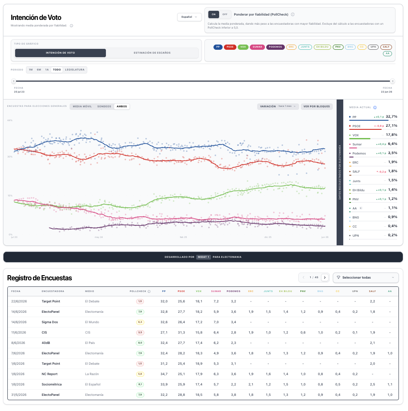Expand the Seleccionar todas dropdown
Screen dimensions: 408x411
(366, 278)
